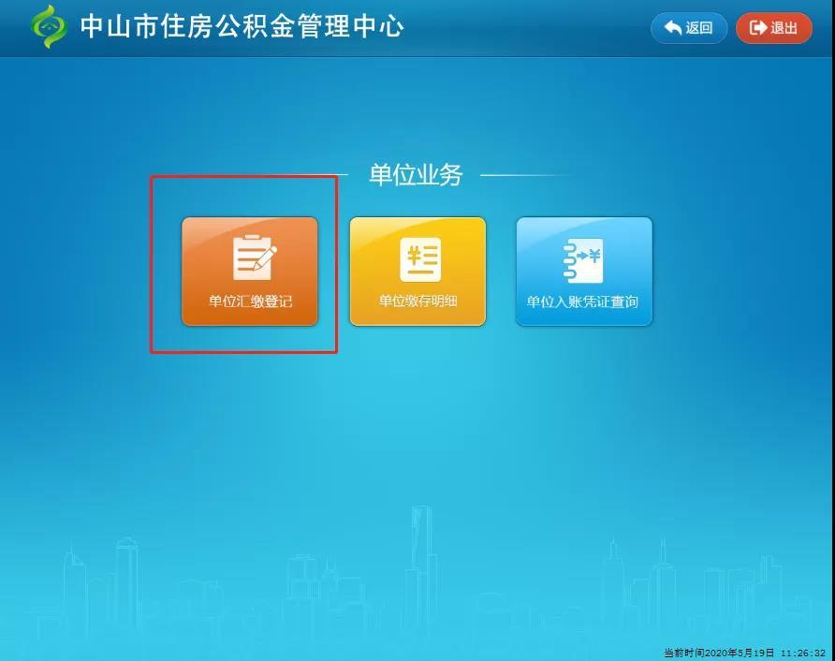Viewport: 835px width, 661px height.
Task: Click the exit door arrow icon
Action: click(x=758, y=28)
